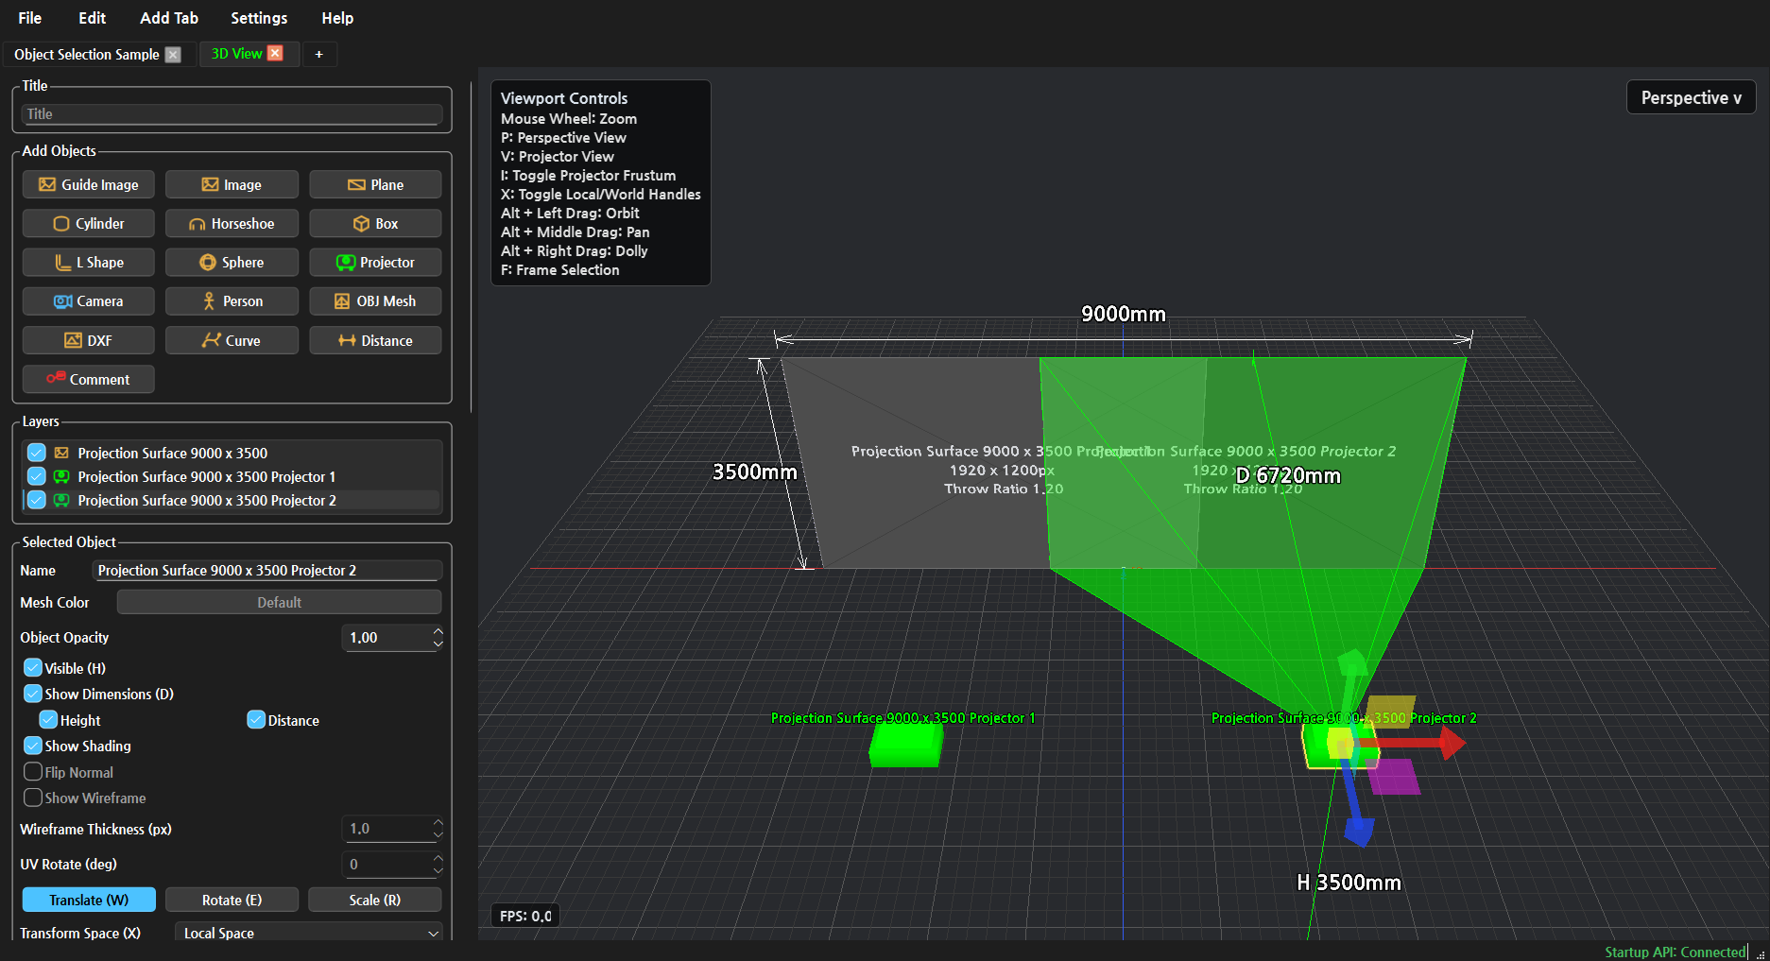This screenshot has width=1770, height=961.
Task: Increase UV Rotate with up arrow
Action: pos(438,858)
